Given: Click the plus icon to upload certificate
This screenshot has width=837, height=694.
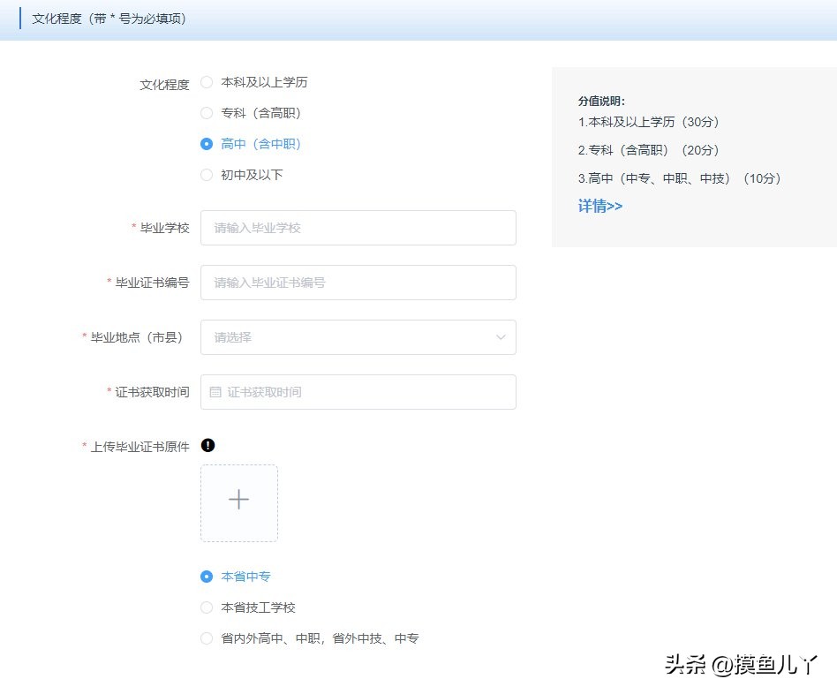Looking at the screenshot, I should click(x=238, y=500).
